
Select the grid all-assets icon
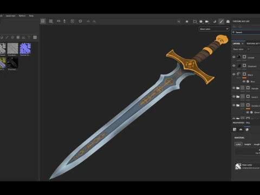35,37
